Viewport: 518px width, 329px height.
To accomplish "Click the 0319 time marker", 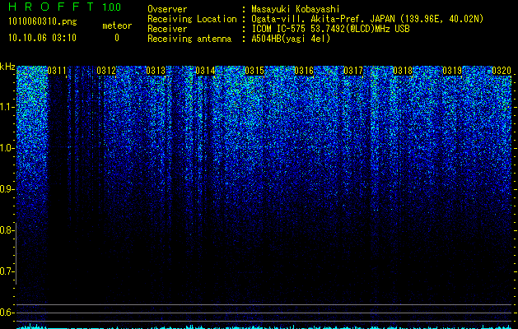I will pos(452,71).
